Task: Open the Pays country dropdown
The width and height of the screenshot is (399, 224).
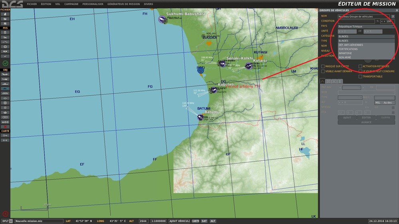Action: [366, 26]
